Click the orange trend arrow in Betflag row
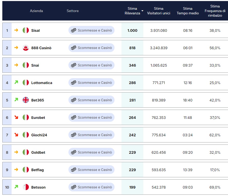This screenshot has width=228, height=196. 16,169
